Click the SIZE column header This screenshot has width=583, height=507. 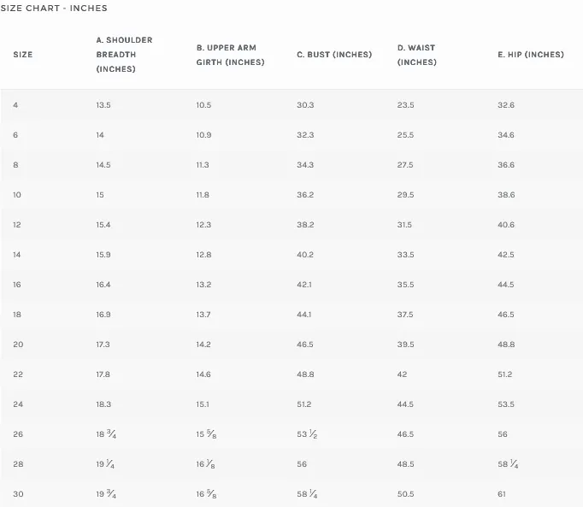tap(23, 55)
